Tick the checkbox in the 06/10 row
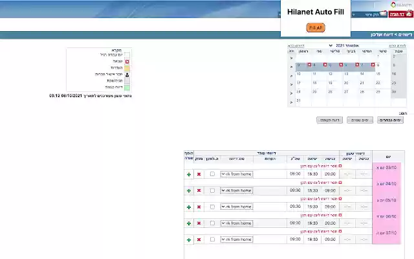Screen dimensions: 414x259 [212, 223]
